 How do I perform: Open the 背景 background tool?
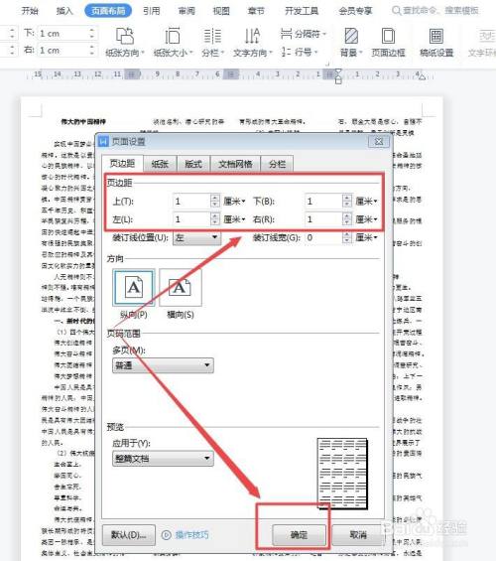tap(351, 43)
